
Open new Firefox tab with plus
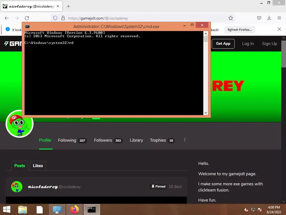68,6
